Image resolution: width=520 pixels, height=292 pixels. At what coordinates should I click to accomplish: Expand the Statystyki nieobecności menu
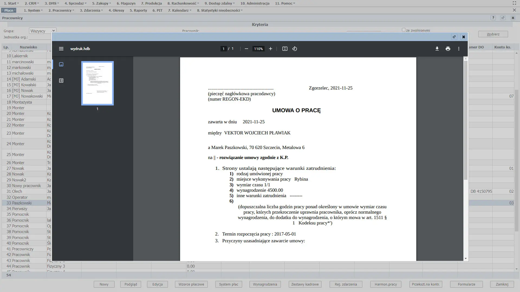pos(220,10)
